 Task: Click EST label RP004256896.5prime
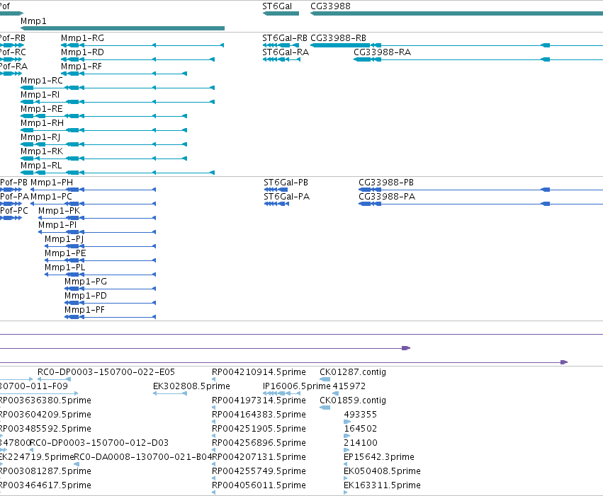pos(259,444)
